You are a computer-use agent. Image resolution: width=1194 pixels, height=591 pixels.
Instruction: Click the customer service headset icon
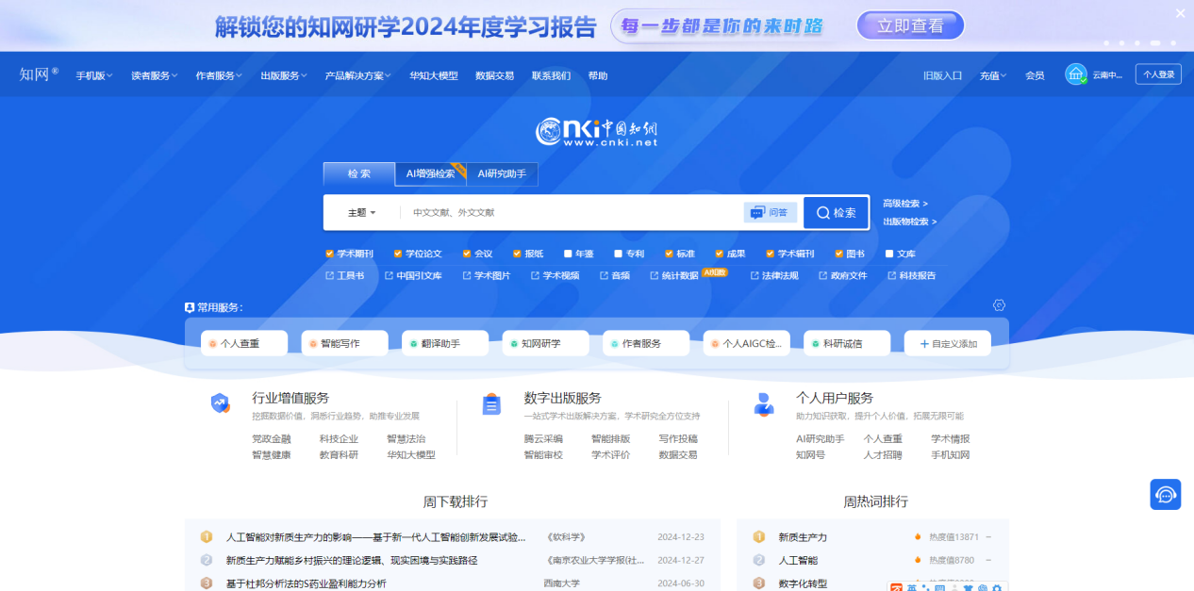1165,494
